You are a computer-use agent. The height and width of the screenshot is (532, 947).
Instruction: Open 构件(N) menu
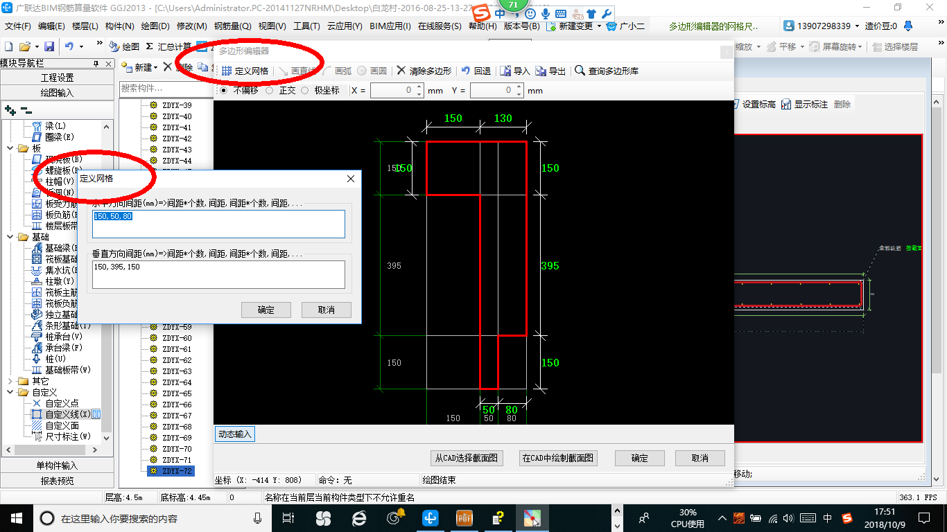(119, 26)
